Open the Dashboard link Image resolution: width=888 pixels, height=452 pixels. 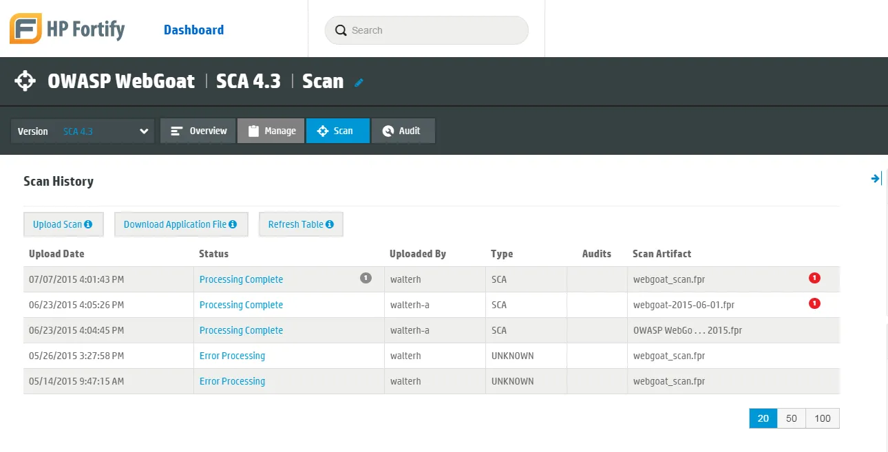click(x=193, y=30)
